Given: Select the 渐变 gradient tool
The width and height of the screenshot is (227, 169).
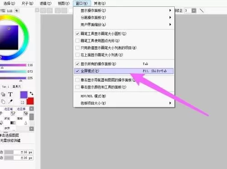Looking at the screenshot, I should point(9,121).
